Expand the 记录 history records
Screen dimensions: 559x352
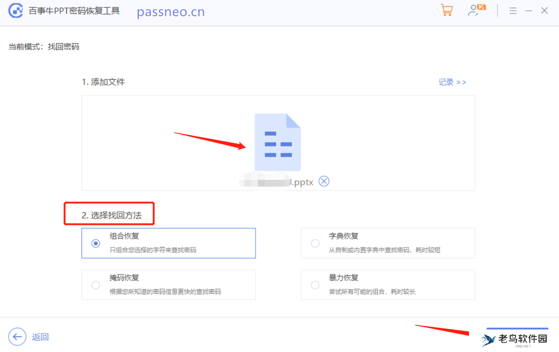452,82
